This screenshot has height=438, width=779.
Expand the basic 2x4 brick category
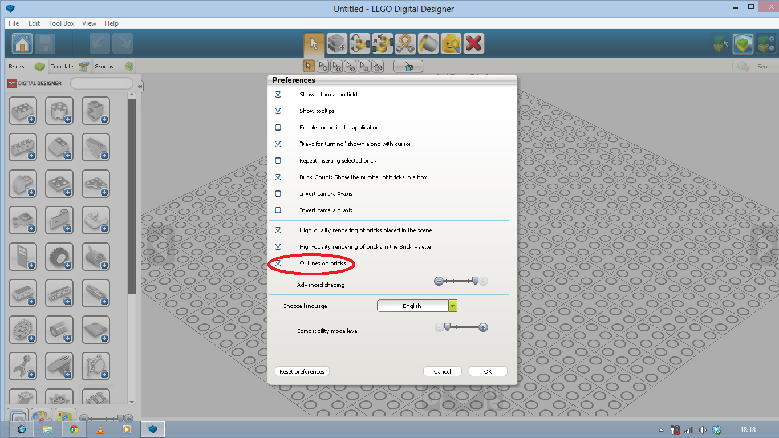coord(23,111)
